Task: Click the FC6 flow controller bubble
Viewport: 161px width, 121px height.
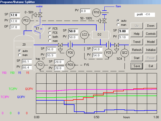Action: pos(70,53)
